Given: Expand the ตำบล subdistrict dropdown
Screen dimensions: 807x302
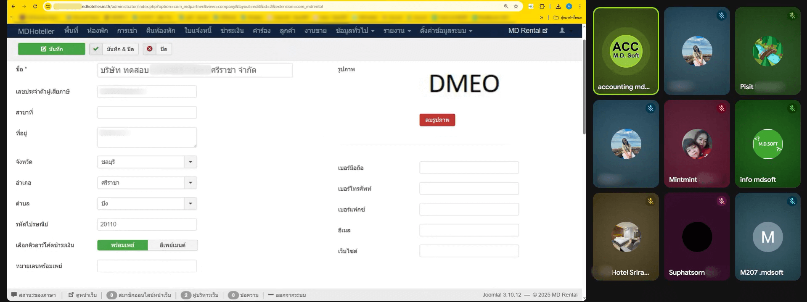Looking at the screenshot, I should [x=191, y=204].
